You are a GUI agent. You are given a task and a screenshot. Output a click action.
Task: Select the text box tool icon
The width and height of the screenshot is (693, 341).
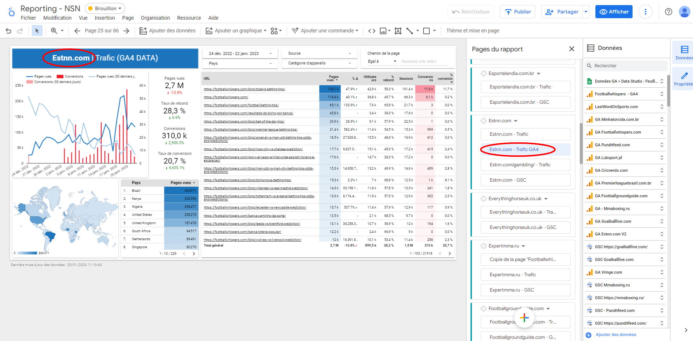coord(398,31)
